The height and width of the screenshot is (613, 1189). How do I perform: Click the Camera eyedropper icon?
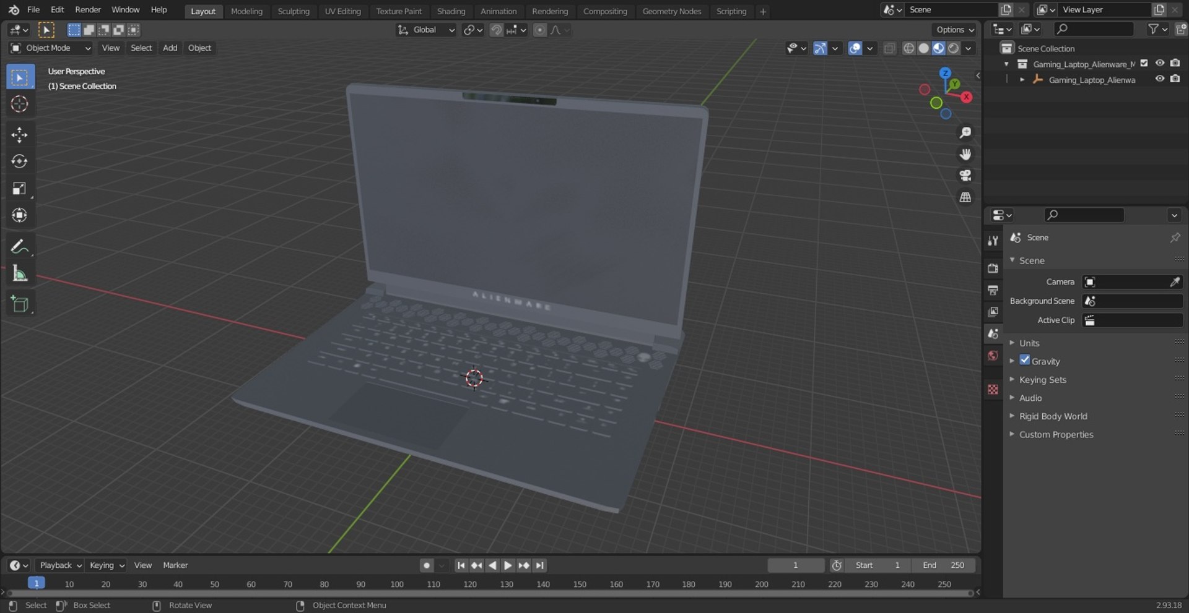tap(1174, 282)
